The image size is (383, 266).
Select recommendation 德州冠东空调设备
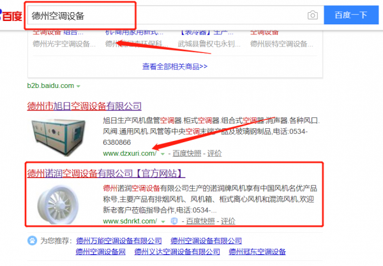coord(257,251)
